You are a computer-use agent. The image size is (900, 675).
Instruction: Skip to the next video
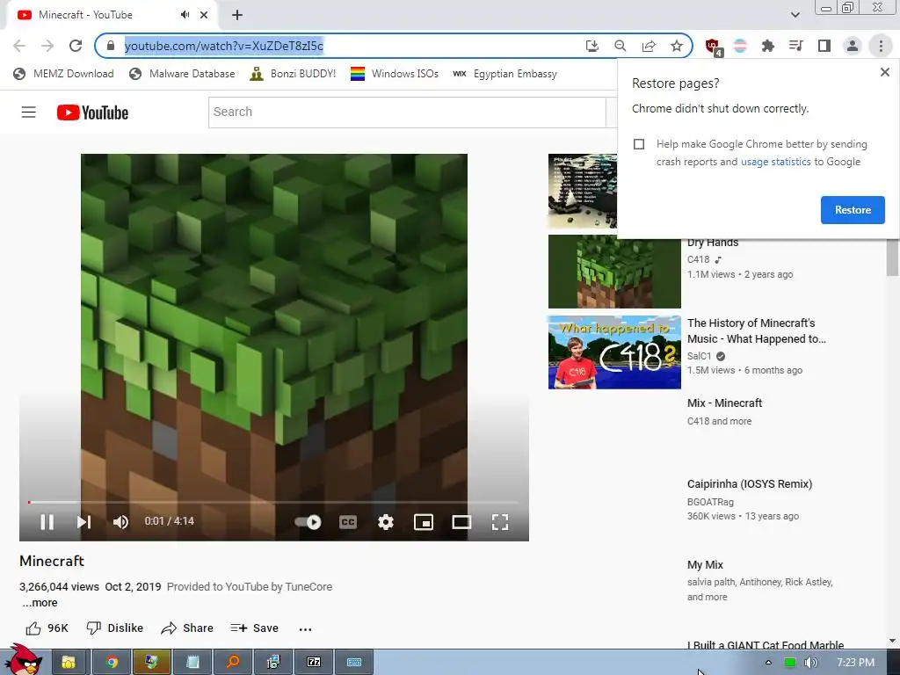coord(83,522)
